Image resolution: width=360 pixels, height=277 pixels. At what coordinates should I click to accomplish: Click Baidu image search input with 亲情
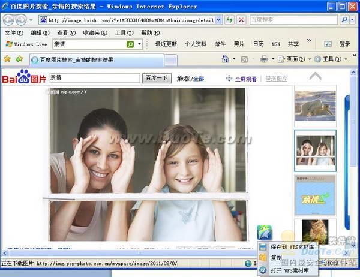tap(95, 78)
